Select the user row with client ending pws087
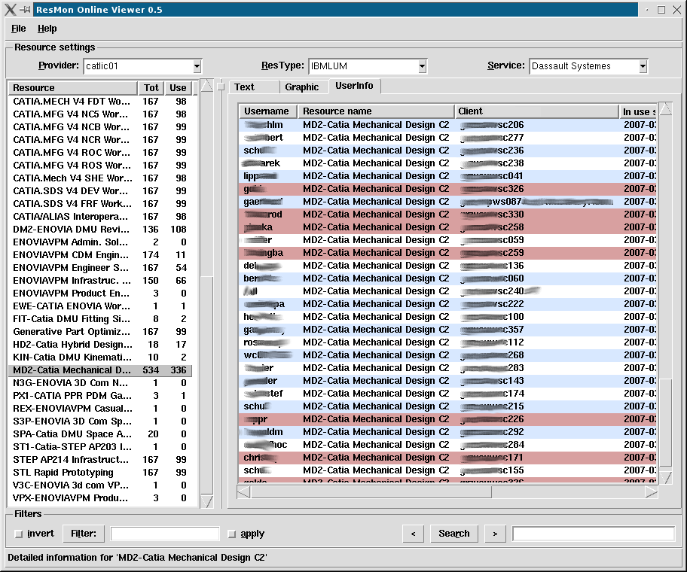This screenshot has height=572, width=687. point(447,202)
